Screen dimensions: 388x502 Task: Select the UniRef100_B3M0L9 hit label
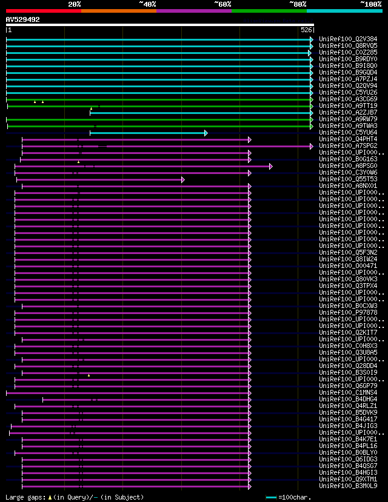click(348, 486)
